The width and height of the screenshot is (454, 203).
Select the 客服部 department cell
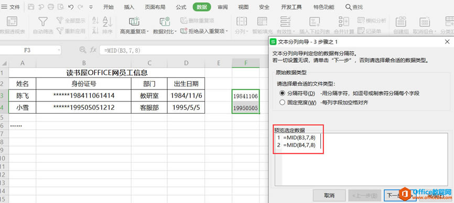(149, 108)
